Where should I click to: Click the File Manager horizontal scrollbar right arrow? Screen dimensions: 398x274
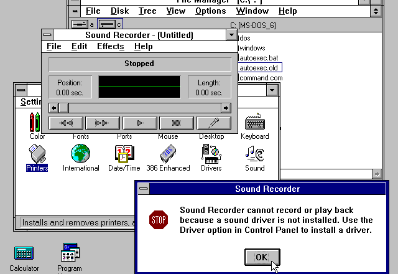[x=377, y=174]
